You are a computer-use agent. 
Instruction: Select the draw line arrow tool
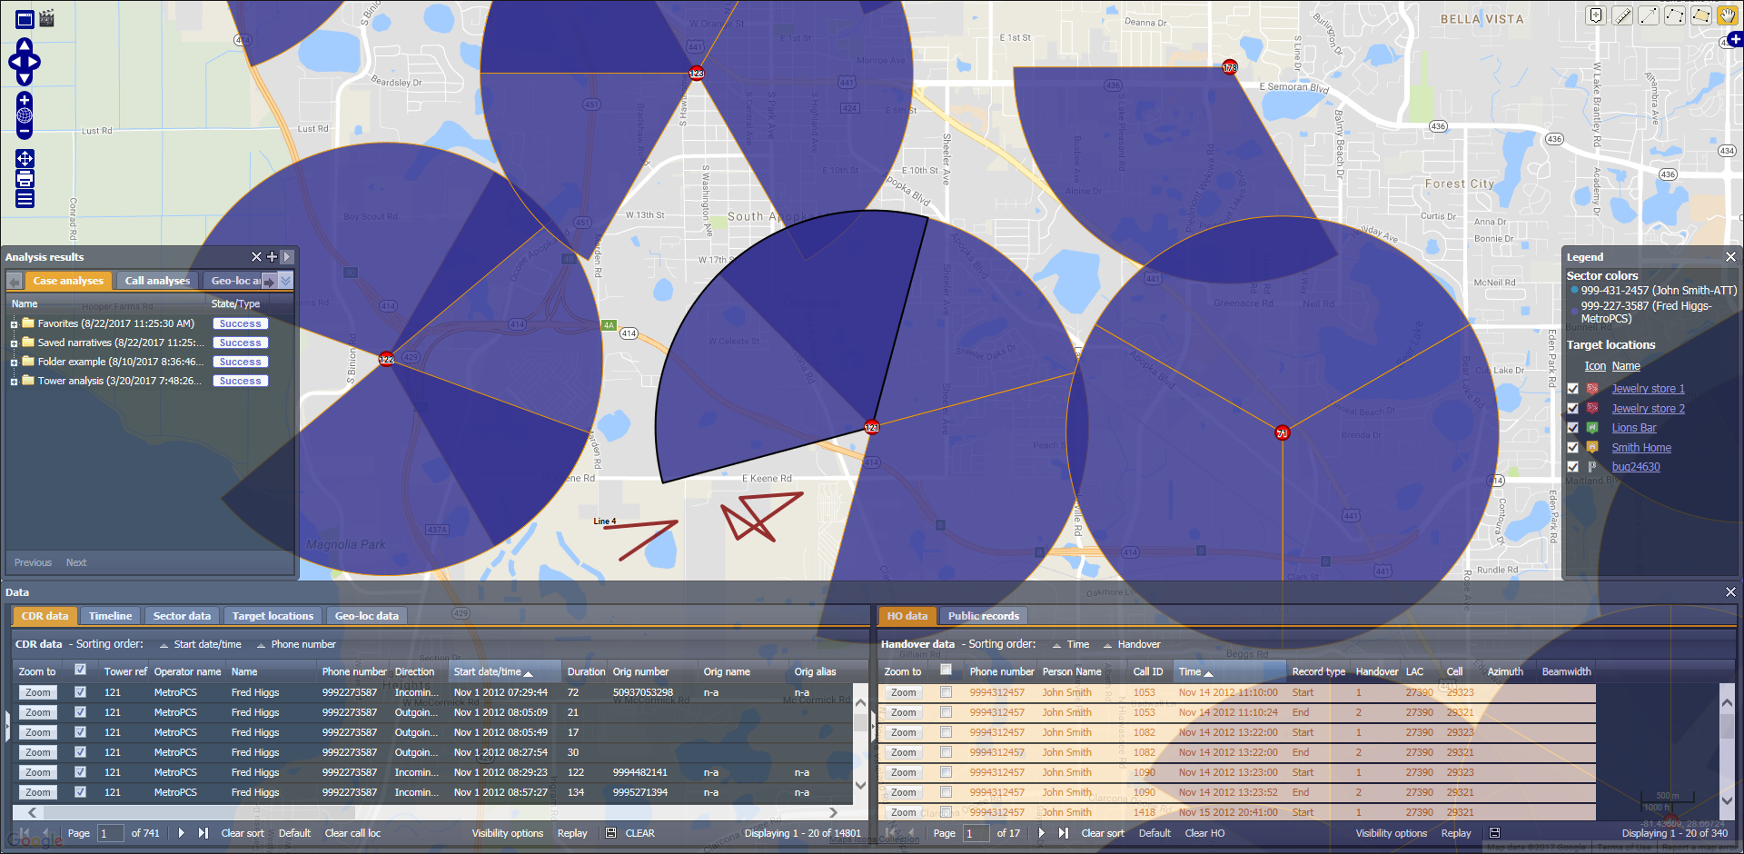coord(1649,15)
